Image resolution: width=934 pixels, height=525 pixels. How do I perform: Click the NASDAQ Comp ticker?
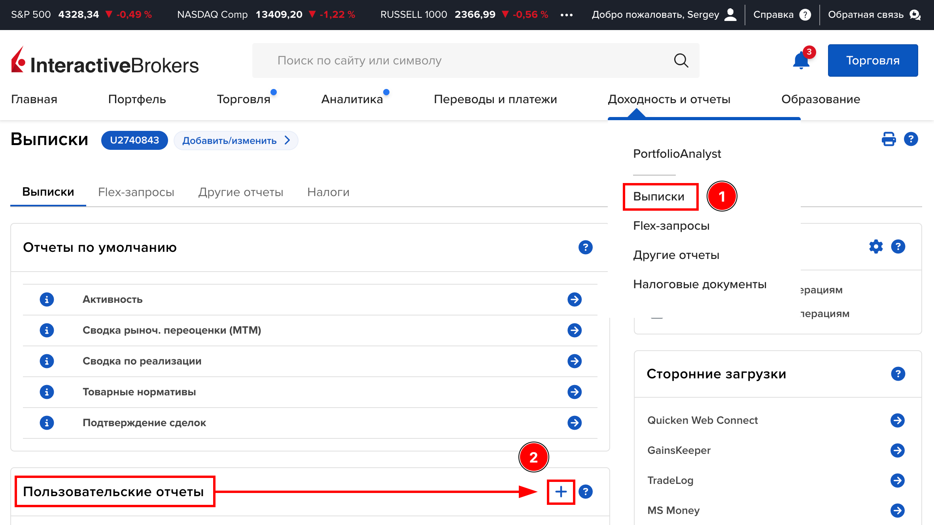266,15
